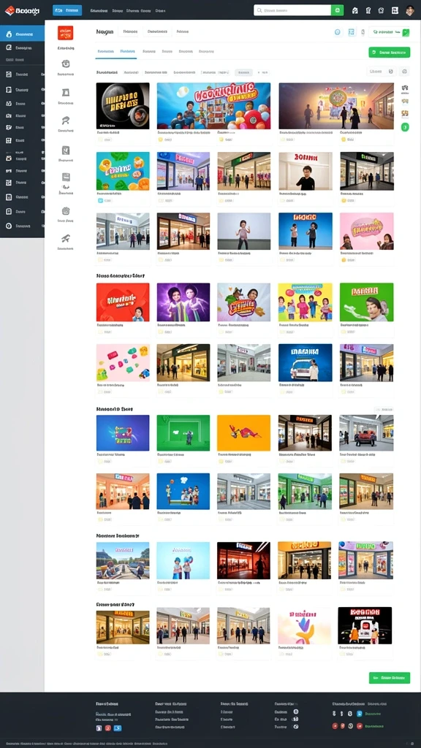421x748 pixels.
Task: Open the pink thumbnail with scattered candy shapes
Action: [x=123, y=362]
